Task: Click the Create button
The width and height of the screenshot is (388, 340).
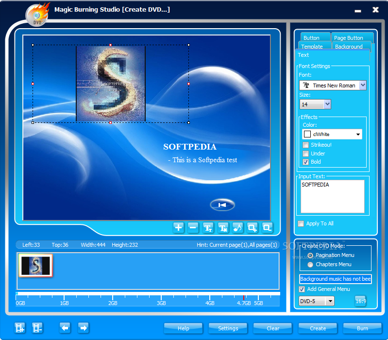Action: coord(318,328)
